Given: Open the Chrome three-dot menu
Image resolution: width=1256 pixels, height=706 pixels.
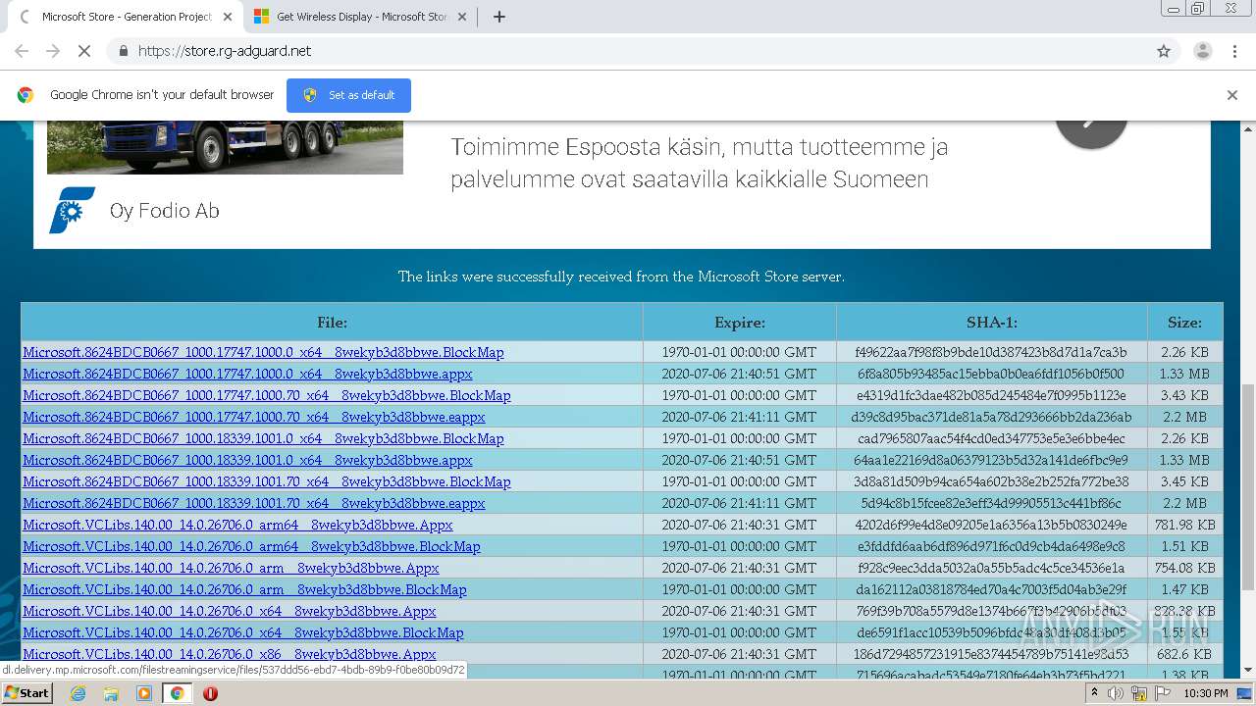Looking at the screenshot, I should click(x=1236, y=51).
